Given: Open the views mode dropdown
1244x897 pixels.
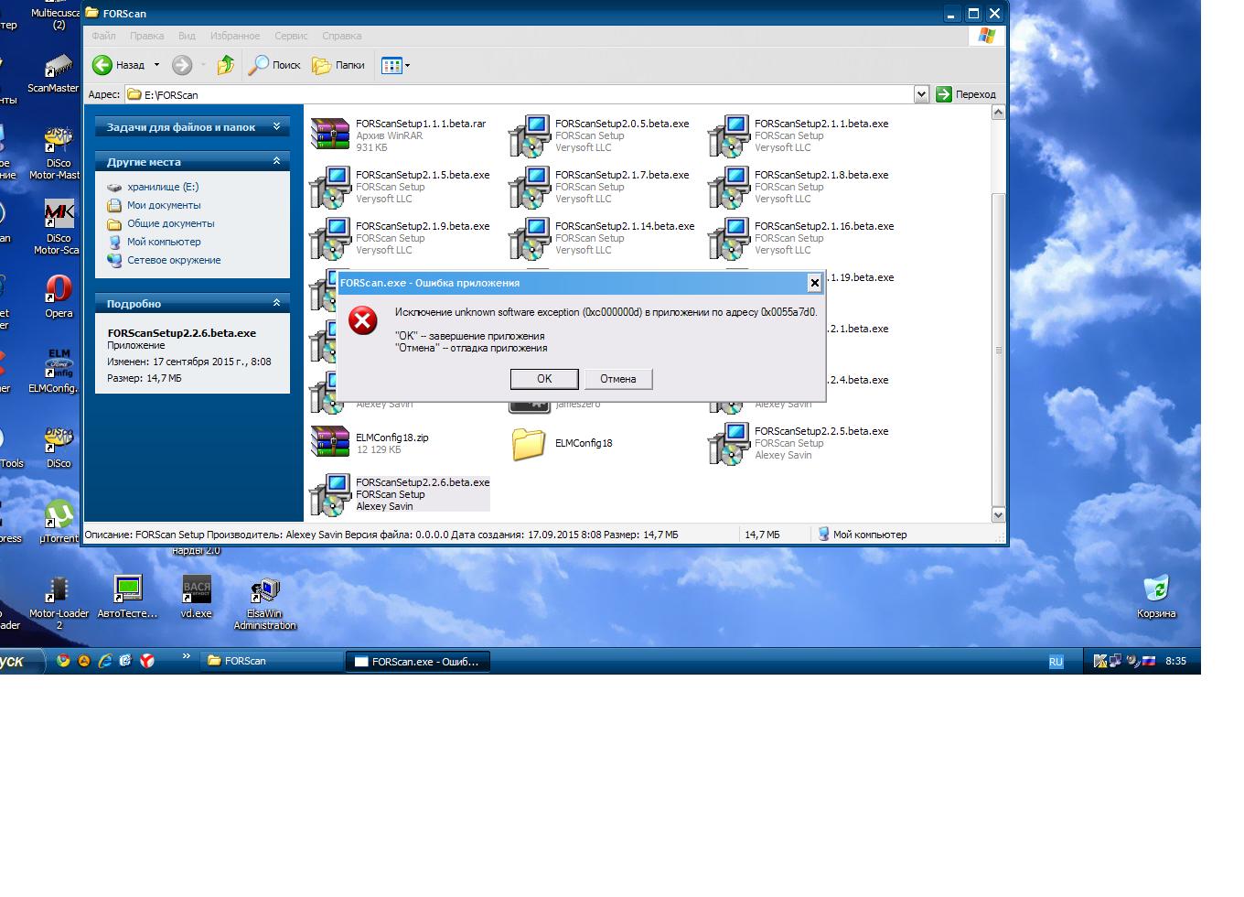Looking at the screenshot, I should click(395, 65).
